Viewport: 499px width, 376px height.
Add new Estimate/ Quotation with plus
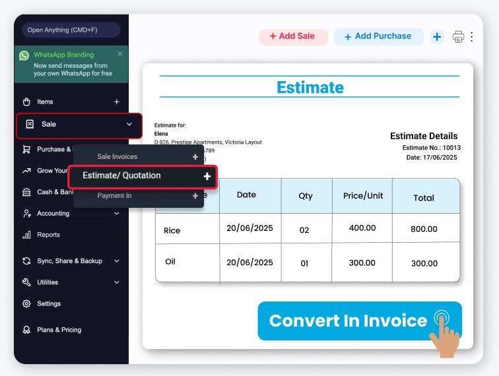coord(207,176)
